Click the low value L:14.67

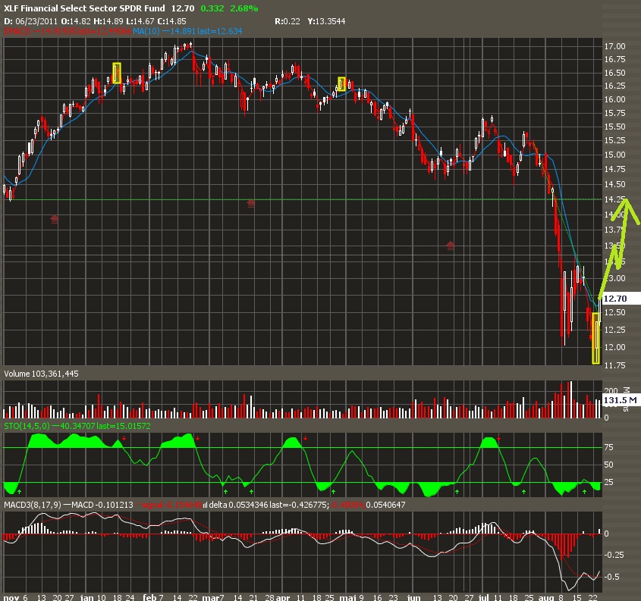[x=140, y=21]
